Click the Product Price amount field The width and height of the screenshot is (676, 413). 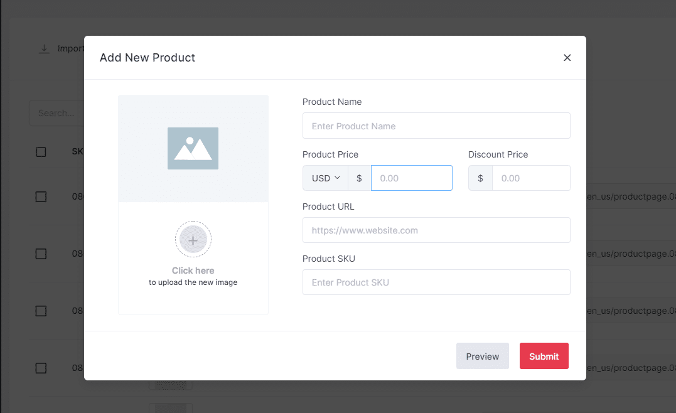point(411,178)
